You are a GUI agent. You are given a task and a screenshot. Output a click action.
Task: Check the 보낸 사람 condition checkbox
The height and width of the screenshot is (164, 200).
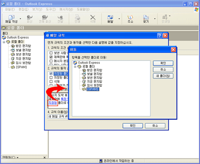[x=51, y=53]
